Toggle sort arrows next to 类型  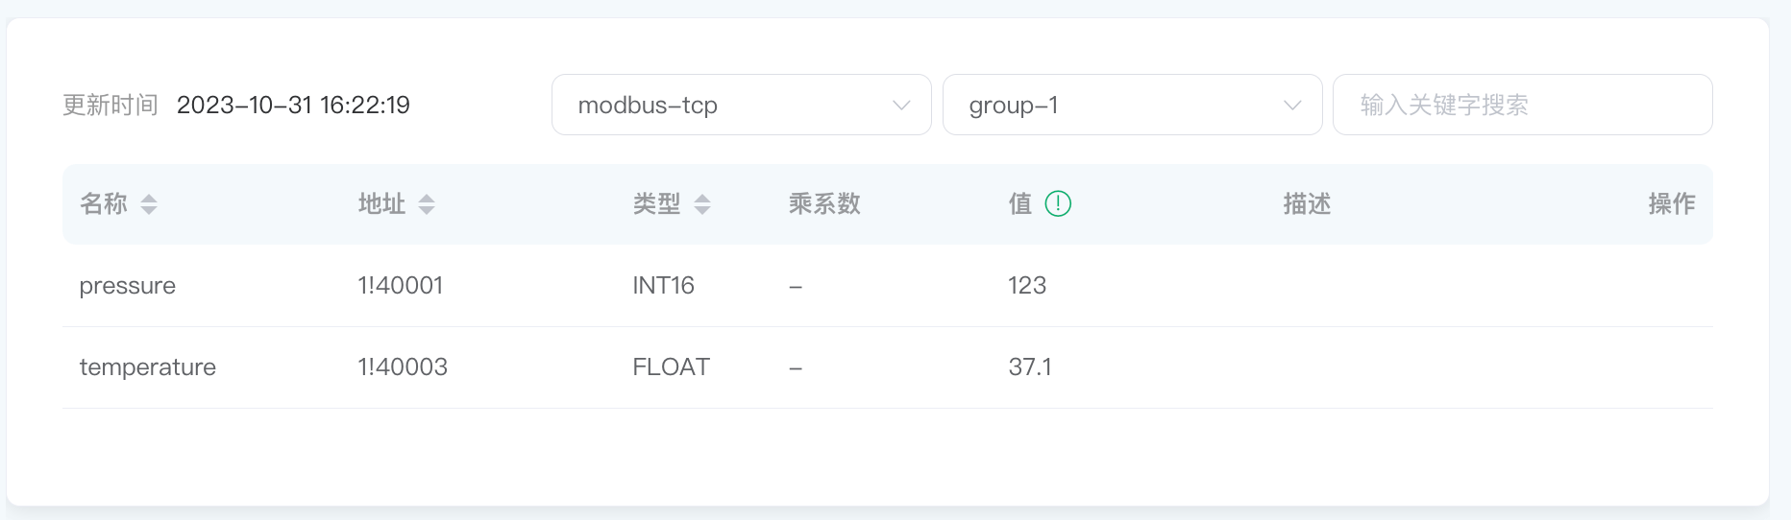coord(702,204)
